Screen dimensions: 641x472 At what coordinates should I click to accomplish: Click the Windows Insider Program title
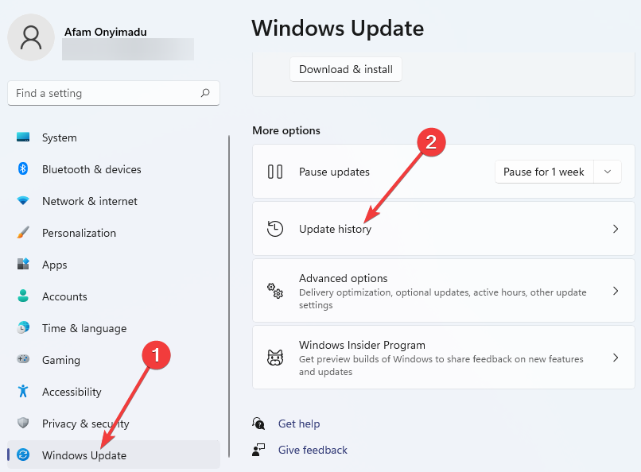(362, 345)
